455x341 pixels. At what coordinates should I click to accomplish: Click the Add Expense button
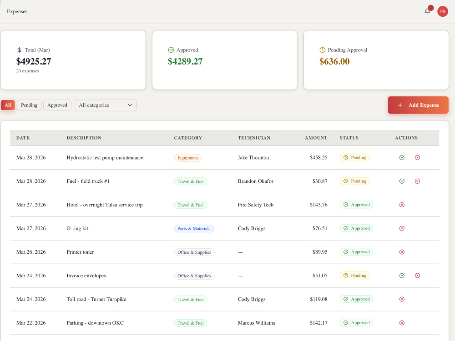418,105
